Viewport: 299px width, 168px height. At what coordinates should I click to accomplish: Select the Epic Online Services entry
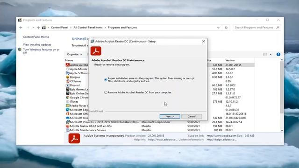(77, 93)
